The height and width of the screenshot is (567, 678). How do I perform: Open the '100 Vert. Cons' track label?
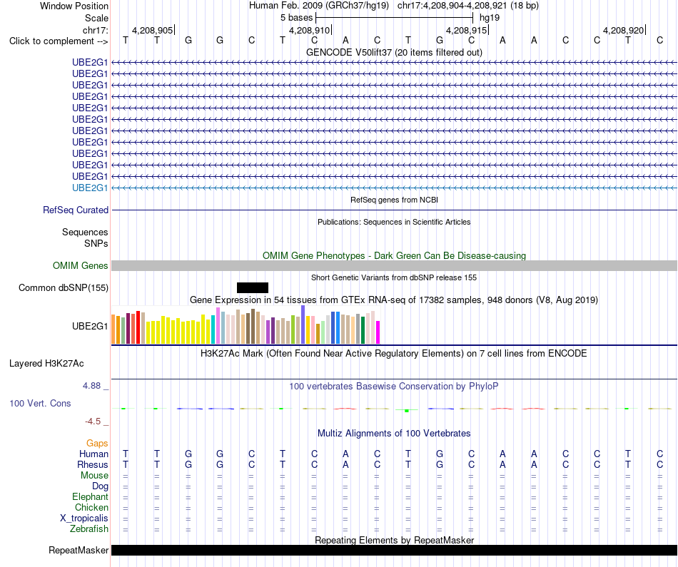pos(40,403)
